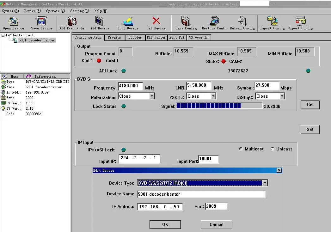Click the Frequency input field

[131, 86]
